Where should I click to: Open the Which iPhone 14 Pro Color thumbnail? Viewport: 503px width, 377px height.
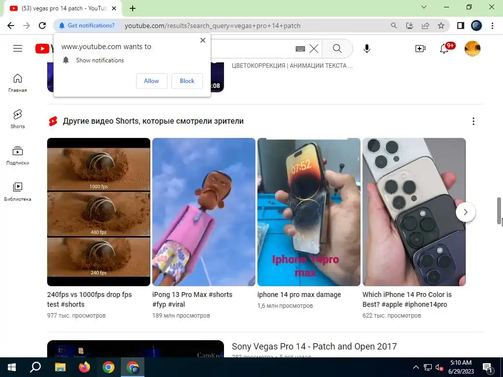(x=414, y=212)
